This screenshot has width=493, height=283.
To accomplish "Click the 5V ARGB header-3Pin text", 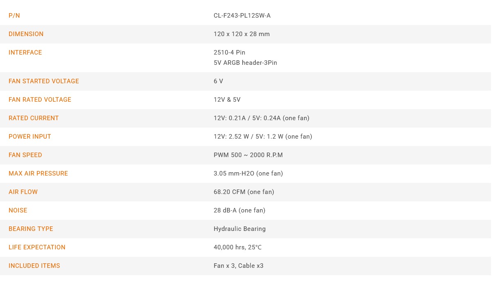I will tap(245, 63).
